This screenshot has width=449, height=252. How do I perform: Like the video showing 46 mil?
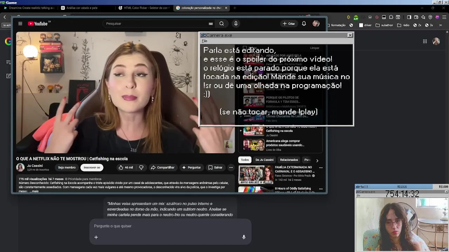[x=126, y=168]
